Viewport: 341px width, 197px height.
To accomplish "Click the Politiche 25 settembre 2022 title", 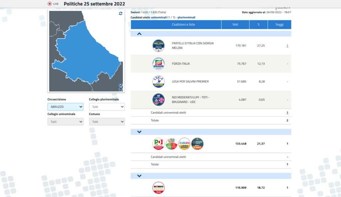I will coord(94,4).
